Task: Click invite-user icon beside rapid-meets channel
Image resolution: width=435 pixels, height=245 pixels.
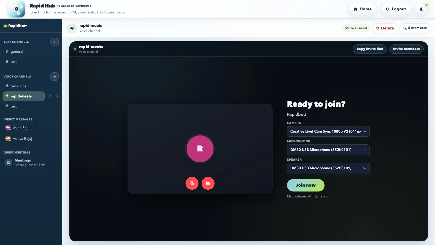Action: pyautogui.click(x=50, y=96)
